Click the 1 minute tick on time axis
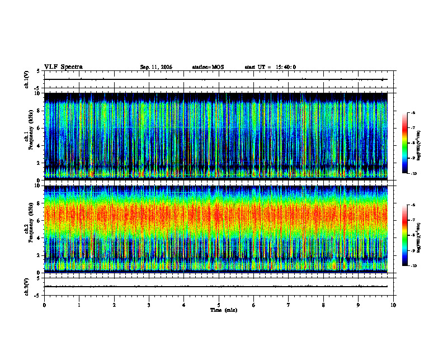 79,305
